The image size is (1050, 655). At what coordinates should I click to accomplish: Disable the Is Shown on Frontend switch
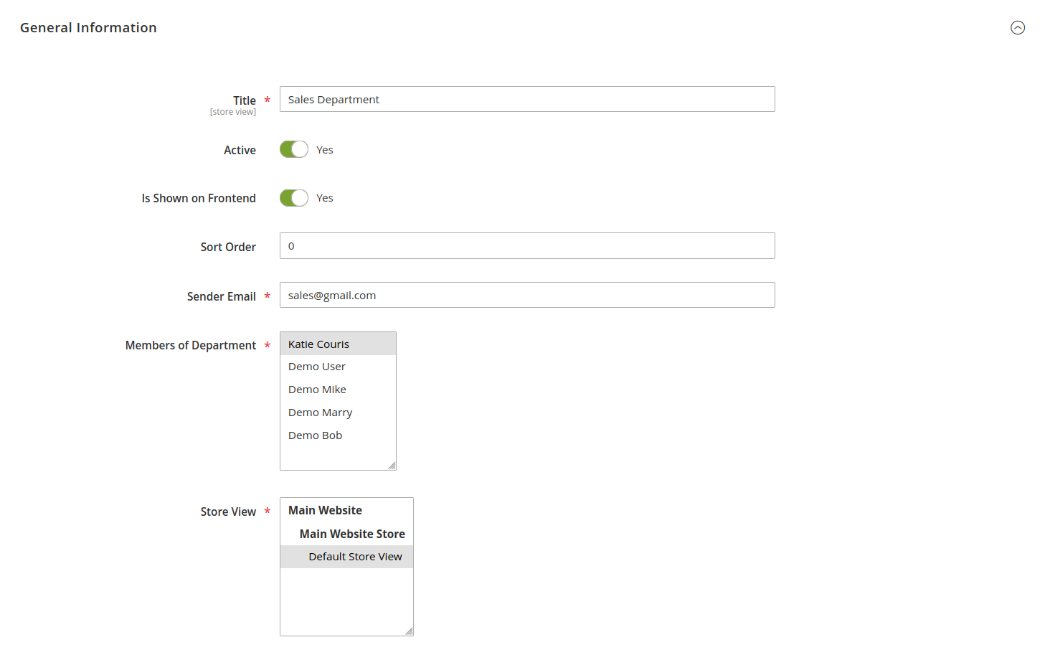click(x=294, y=198)
